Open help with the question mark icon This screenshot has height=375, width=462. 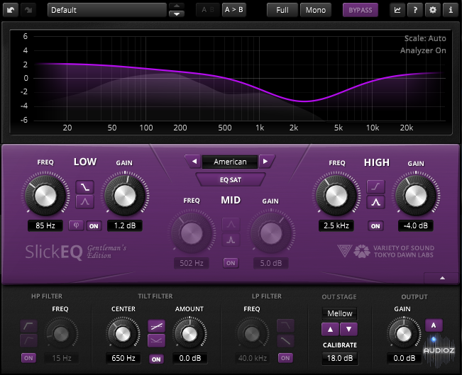pos(415,10)
